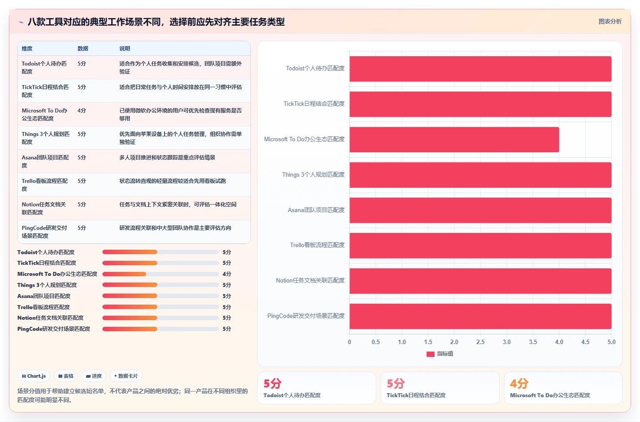Click the PingCode bar in the chart

pyautogui.click(x=480, y=316)
